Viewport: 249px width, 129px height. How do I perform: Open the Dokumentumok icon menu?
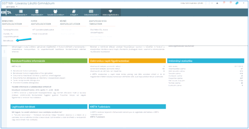click(x=91, y=11)
